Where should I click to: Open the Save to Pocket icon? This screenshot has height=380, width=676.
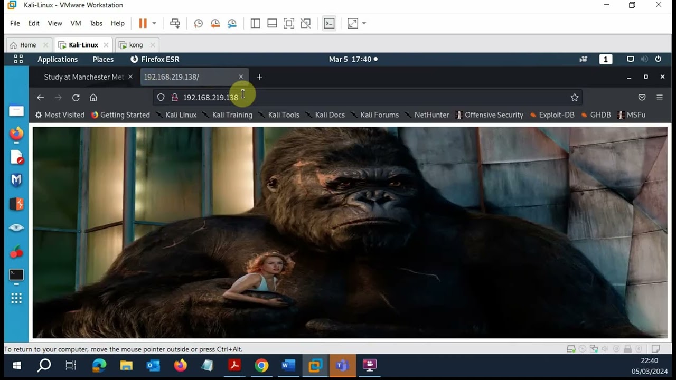click(x=642, y=98)
